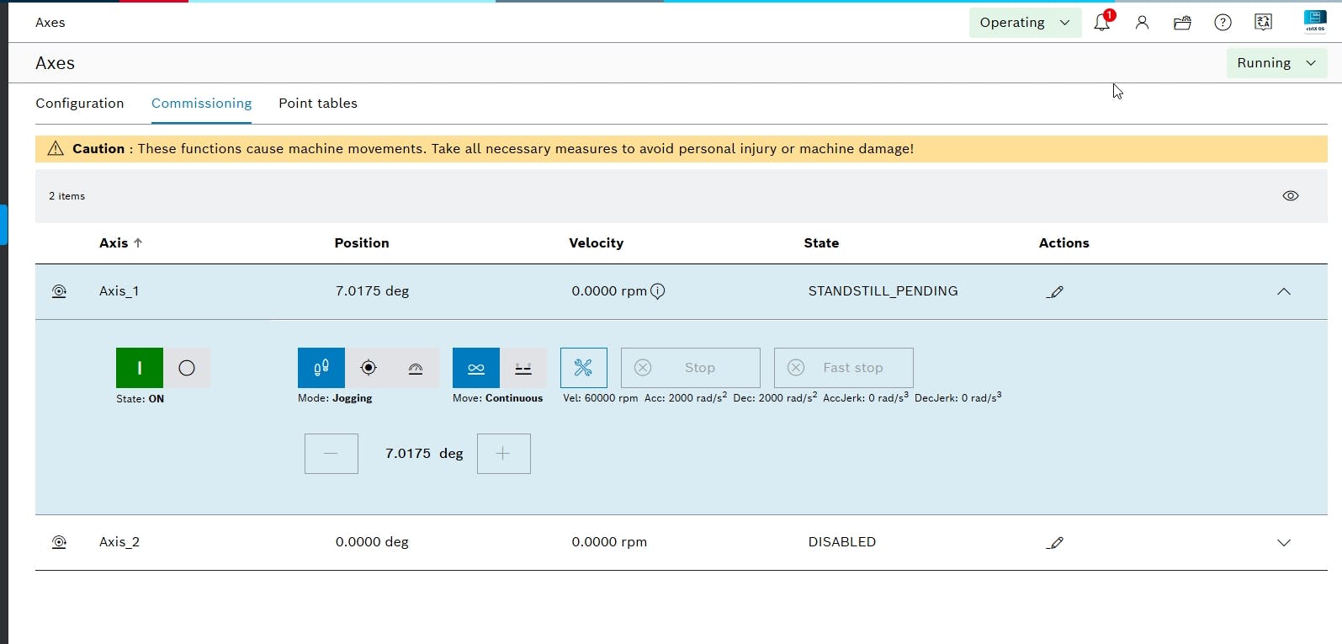Expand the Axis_2 details row
Screen dimensions: 1342x644
(1284, 542)
